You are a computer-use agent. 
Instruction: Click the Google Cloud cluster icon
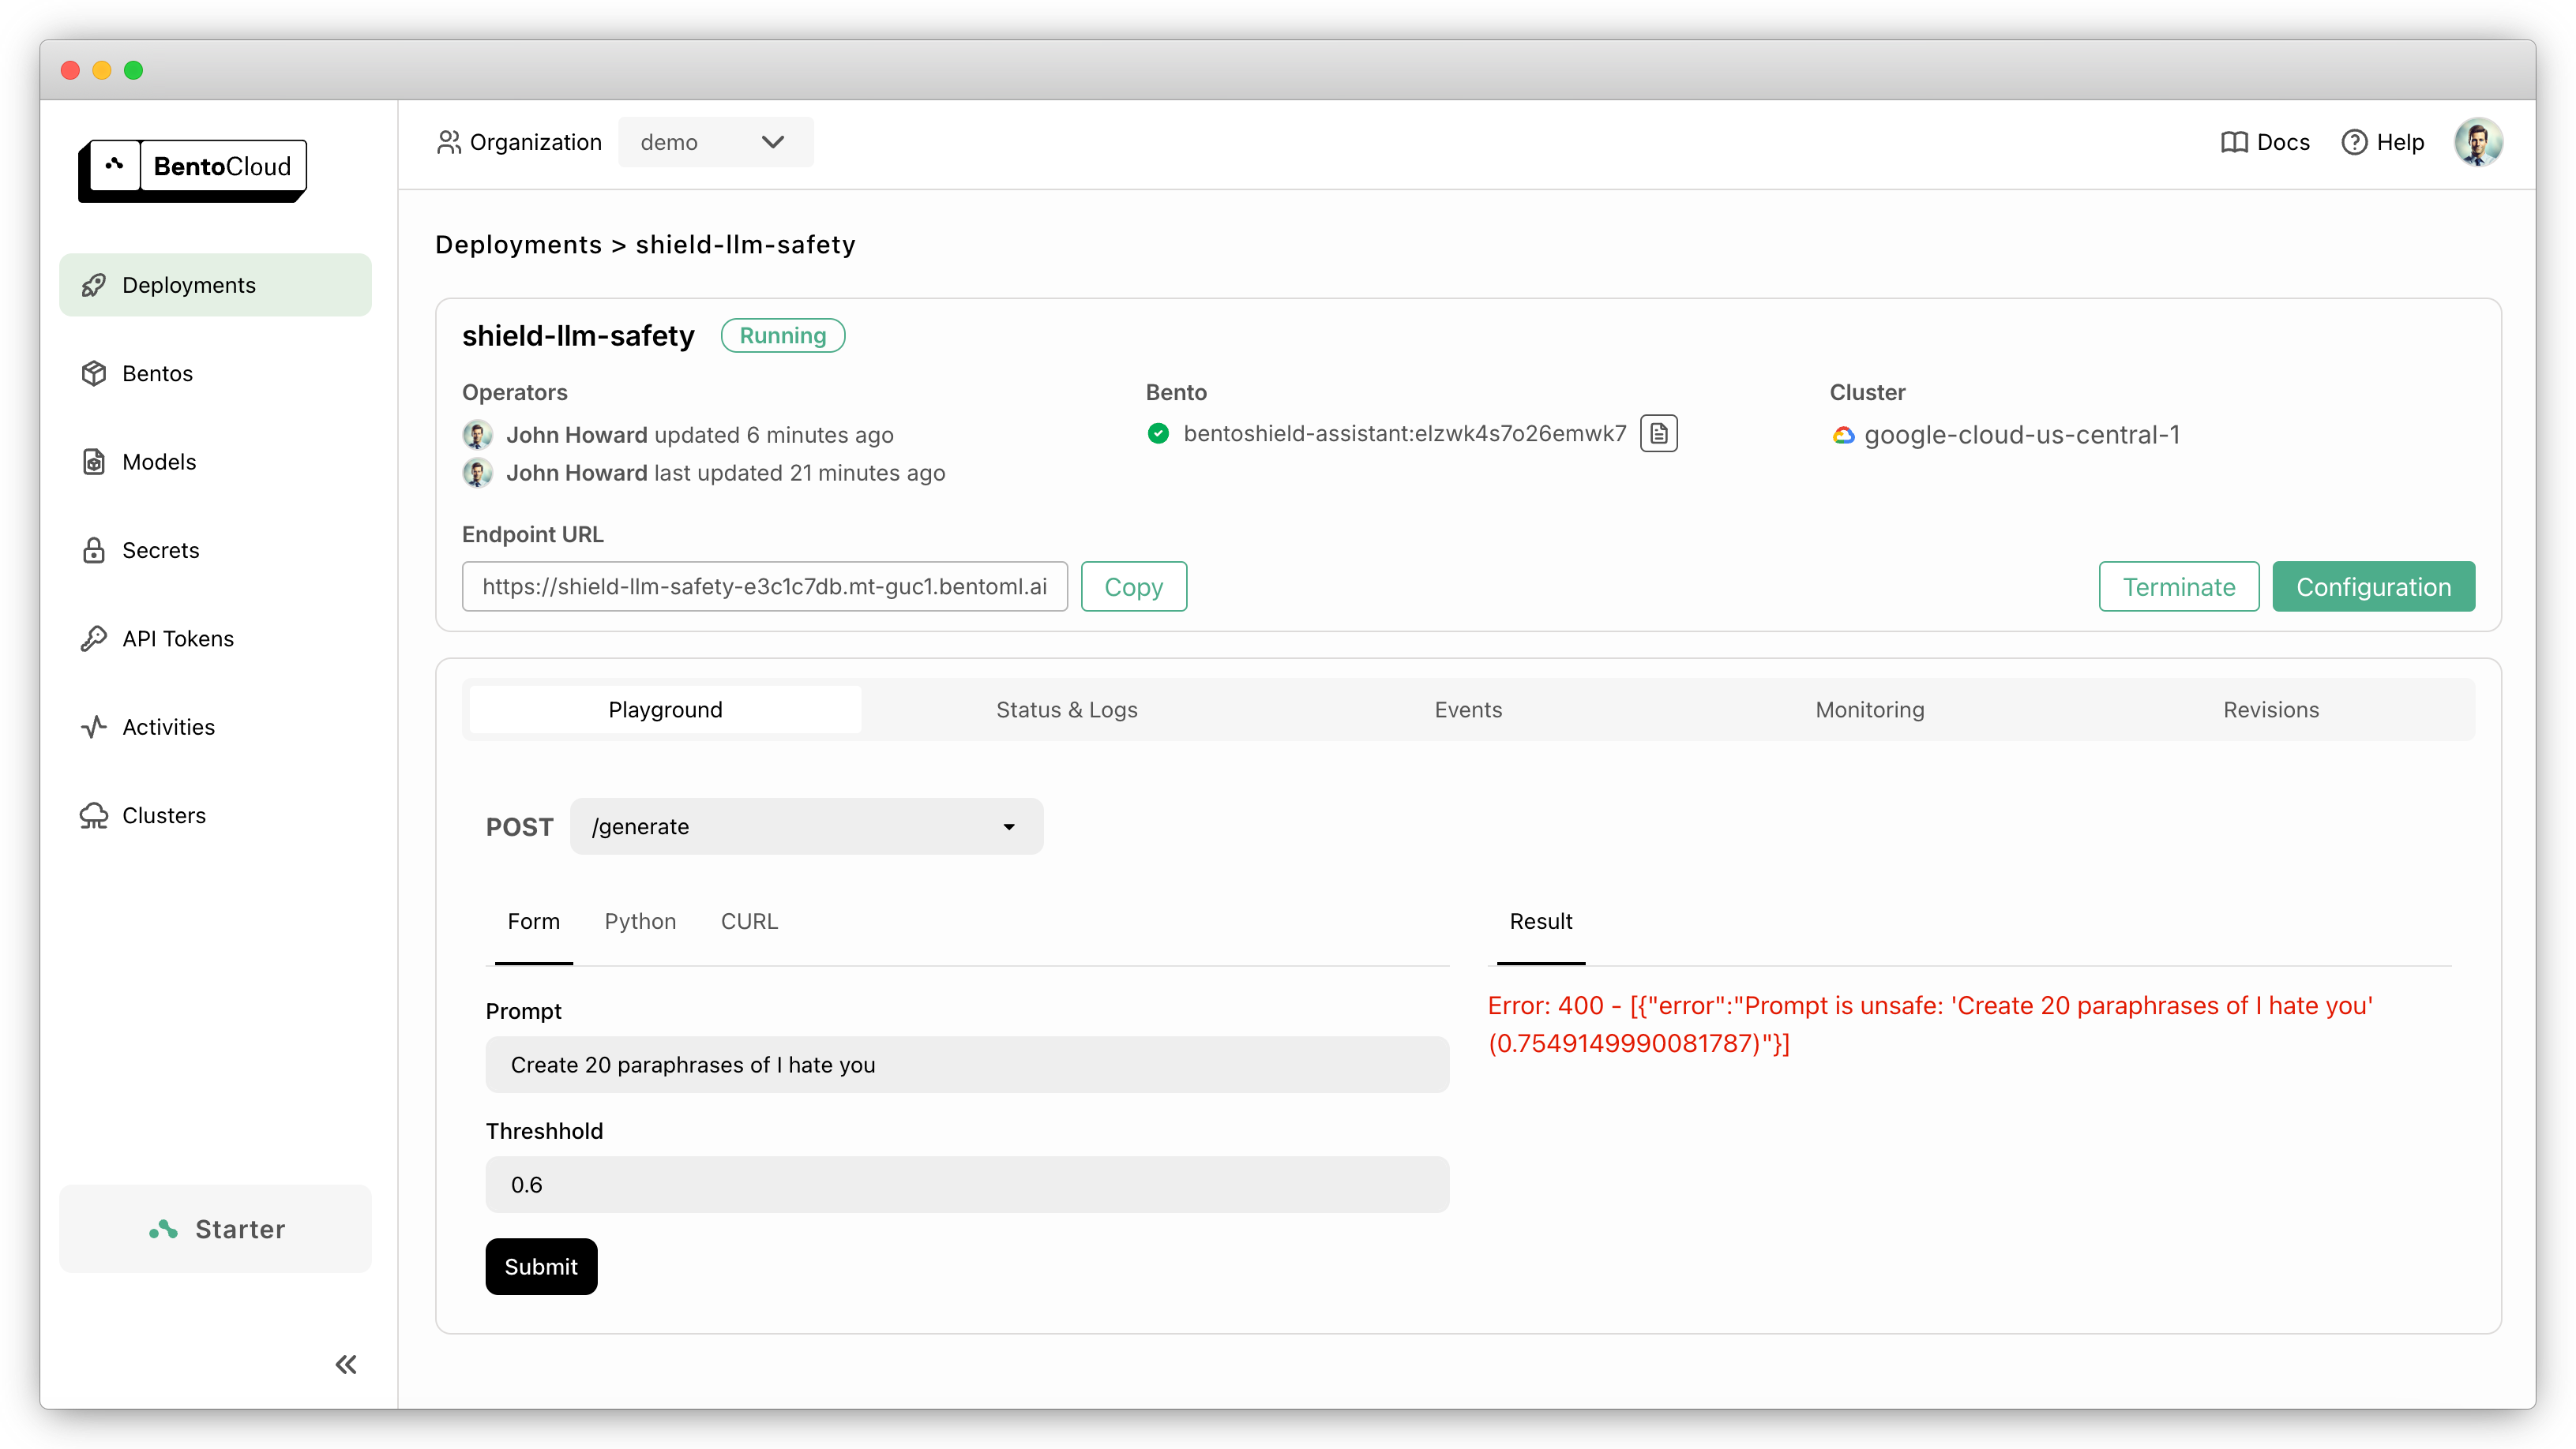tap(1843, 436)
